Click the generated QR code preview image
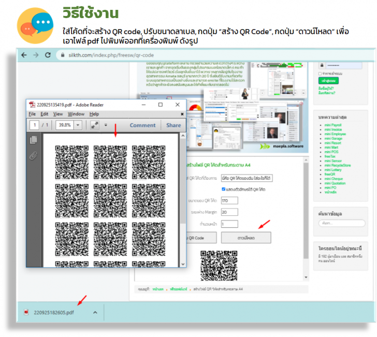This screenshot has width=377, height=337. click(219, 266)
